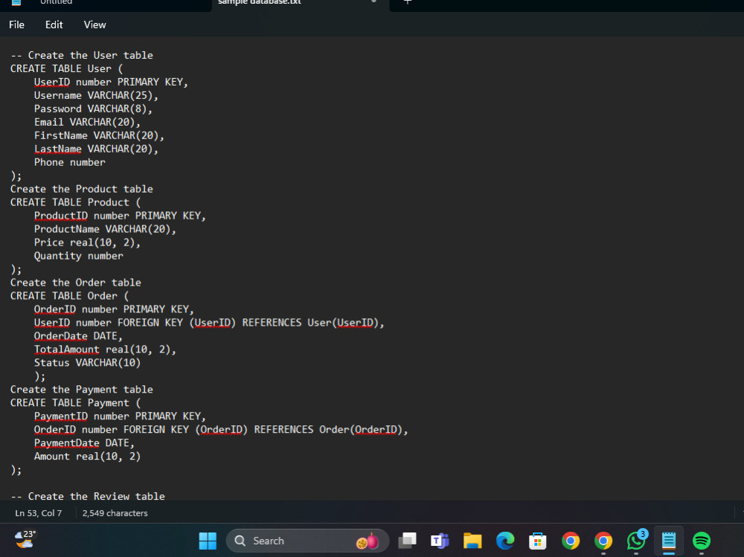Add a new Notepad tab
744x557 pixels.
[x=407, y=2]
